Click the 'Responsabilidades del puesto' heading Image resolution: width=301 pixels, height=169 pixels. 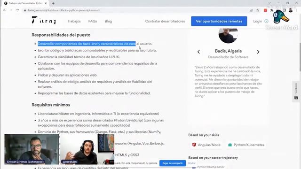61,35
